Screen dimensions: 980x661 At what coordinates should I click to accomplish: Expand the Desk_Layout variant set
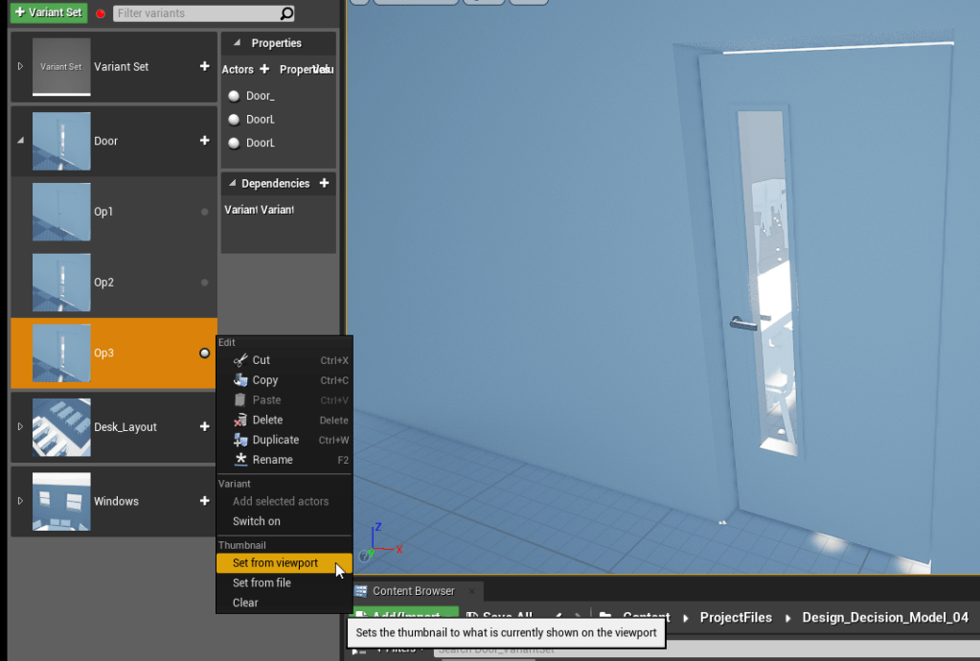tap(20, 427)
